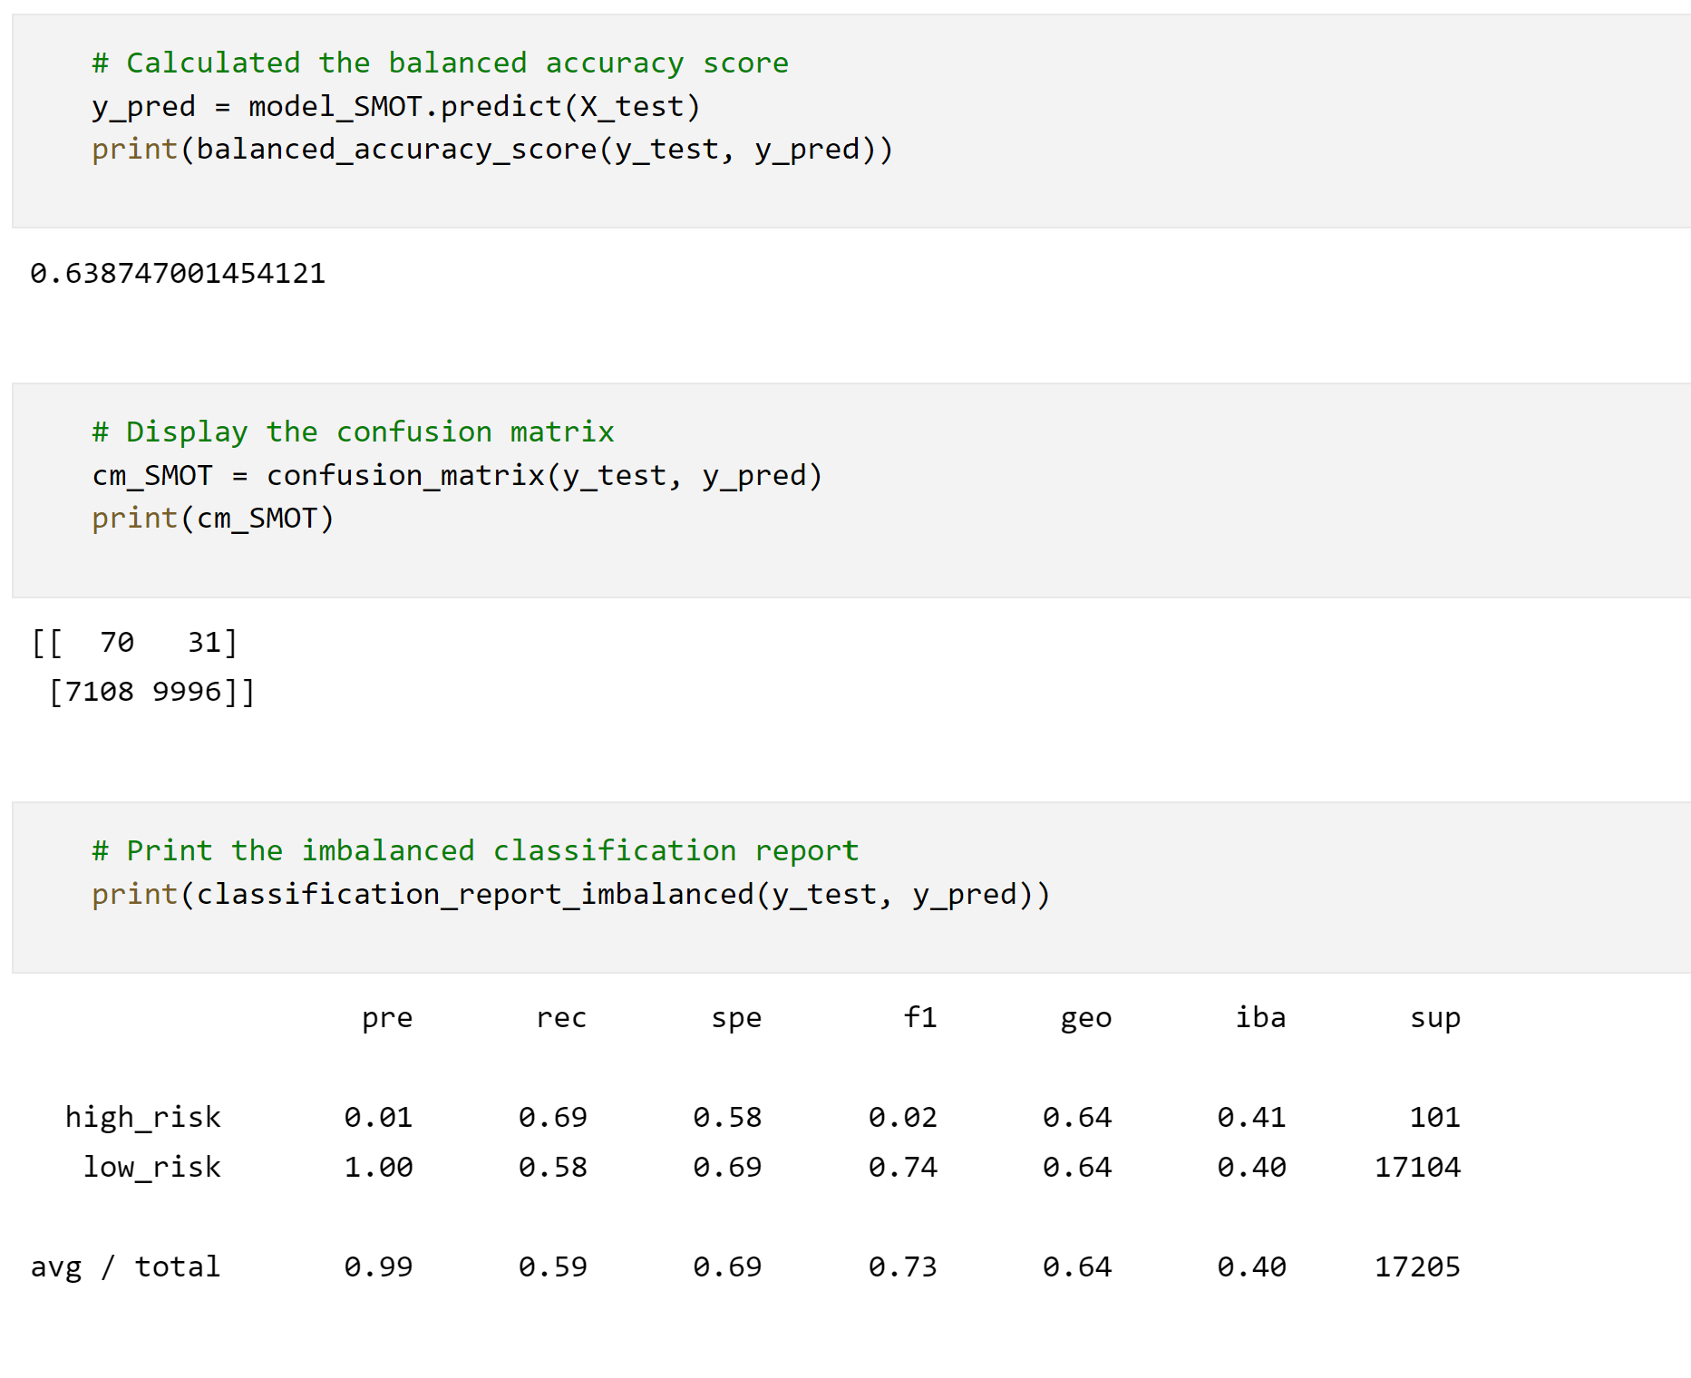Click the comment '# Display the confusion matrix'
The image size is (1691, 1378).
353,432
